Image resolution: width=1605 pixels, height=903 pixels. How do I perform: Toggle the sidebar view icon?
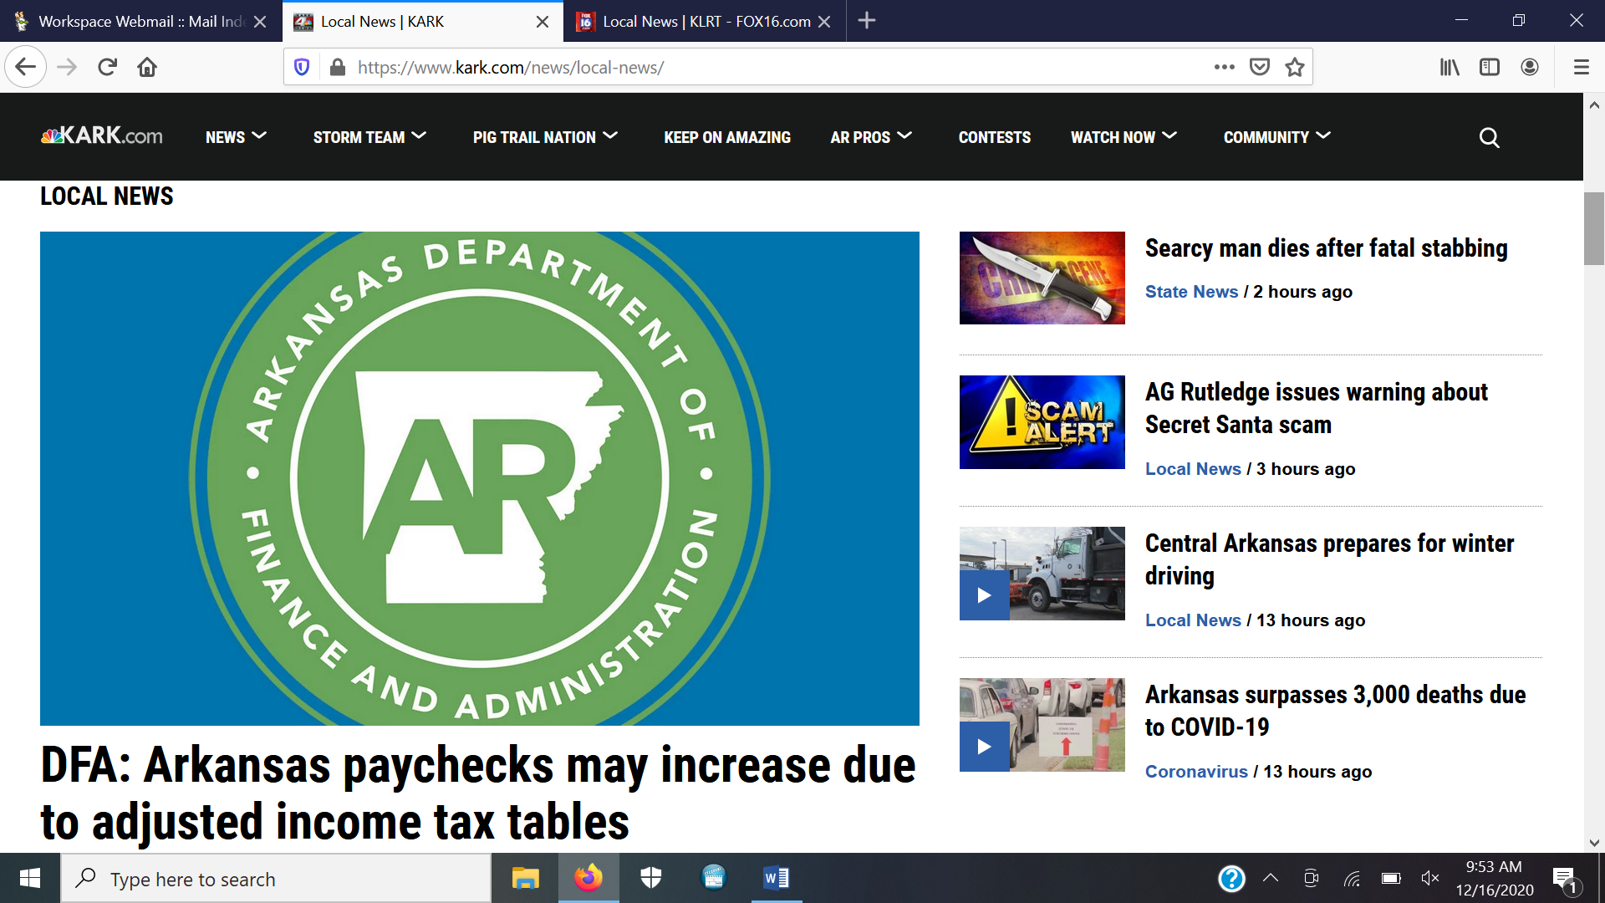(1490, 67)
